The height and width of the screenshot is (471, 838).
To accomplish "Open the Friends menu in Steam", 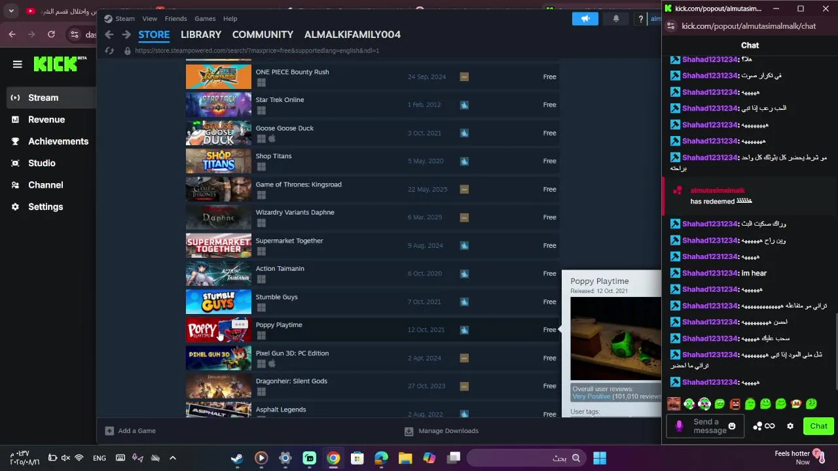I will click(176, 18).
